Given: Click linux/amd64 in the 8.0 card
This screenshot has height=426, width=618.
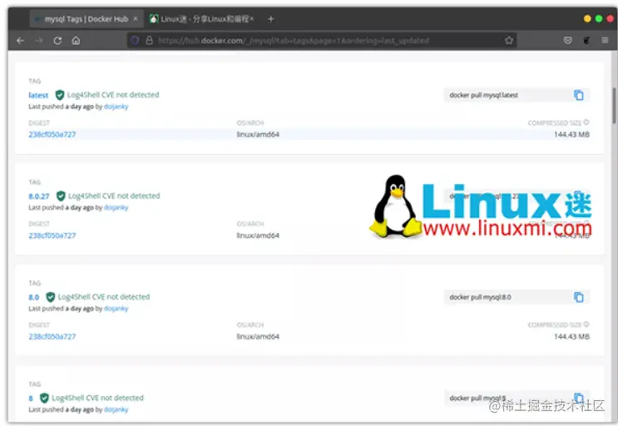Looking at the screenshot, I should point(258,336).
